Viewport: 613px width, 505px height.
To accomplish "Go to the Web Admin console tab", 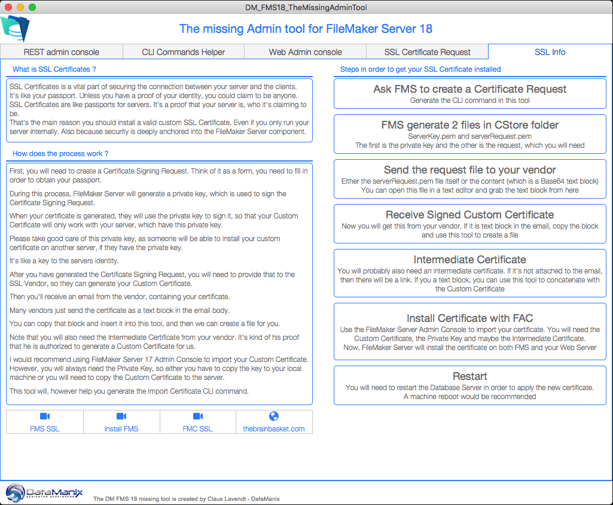I will (x=306, y=52).
